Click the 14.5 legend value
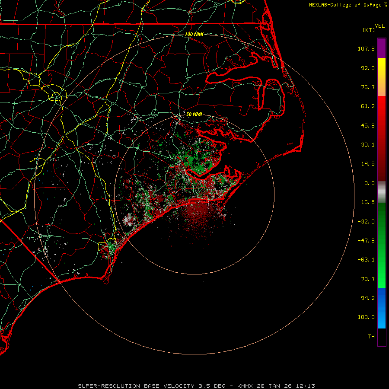This screenshot has width=389, height=389. [x=368, y=164]
